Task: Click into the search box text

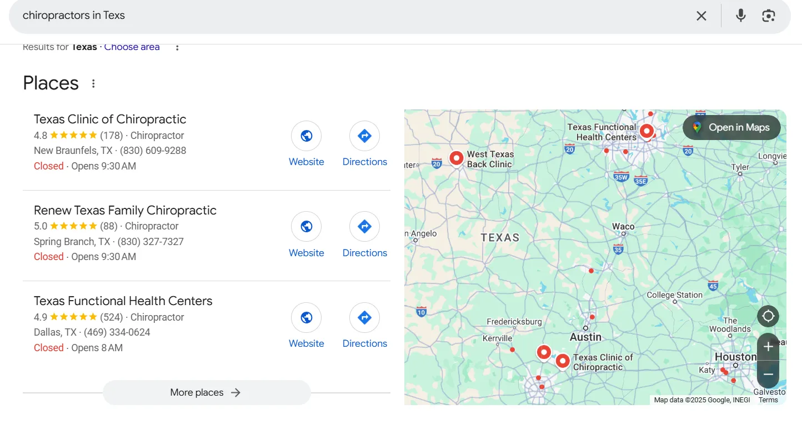Action: click(74, 16)
